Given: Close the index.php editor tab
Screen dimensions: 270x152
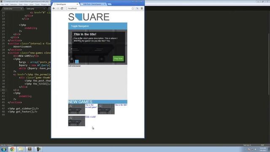Looking at the screenshot, I should (x=44, y=8).
